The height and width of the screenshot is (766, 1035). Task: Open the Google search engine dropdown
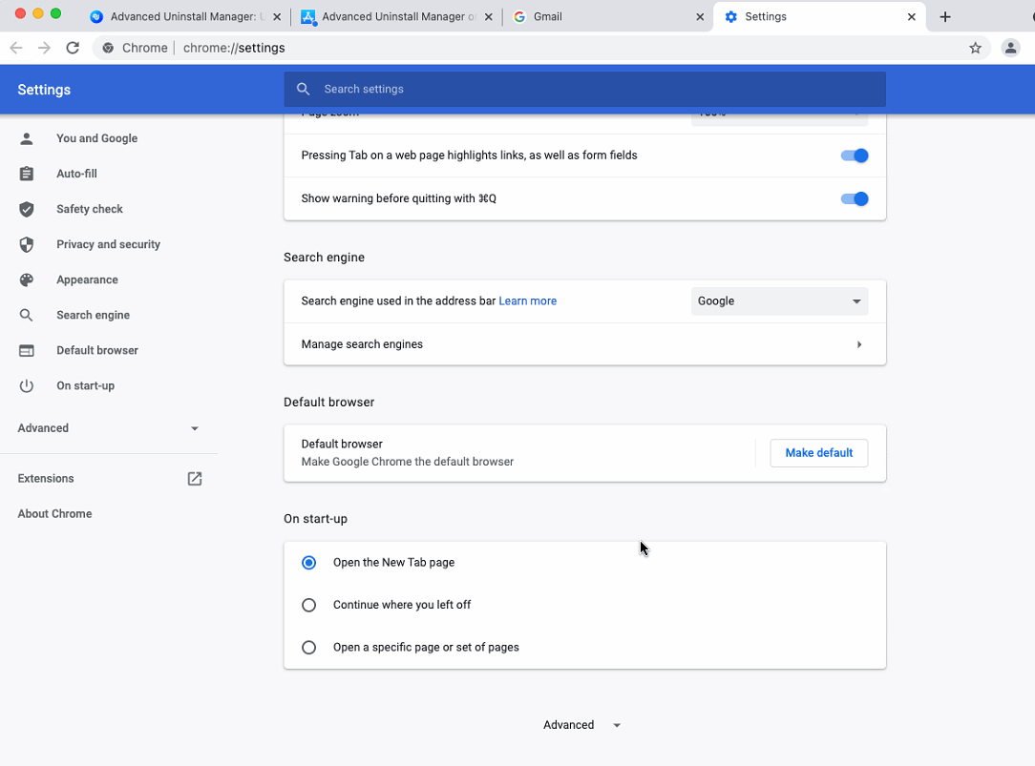[x=779, y=301]
